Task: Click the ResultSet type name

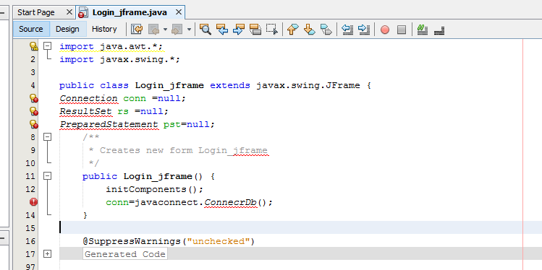Action: [x=85, y=111]
